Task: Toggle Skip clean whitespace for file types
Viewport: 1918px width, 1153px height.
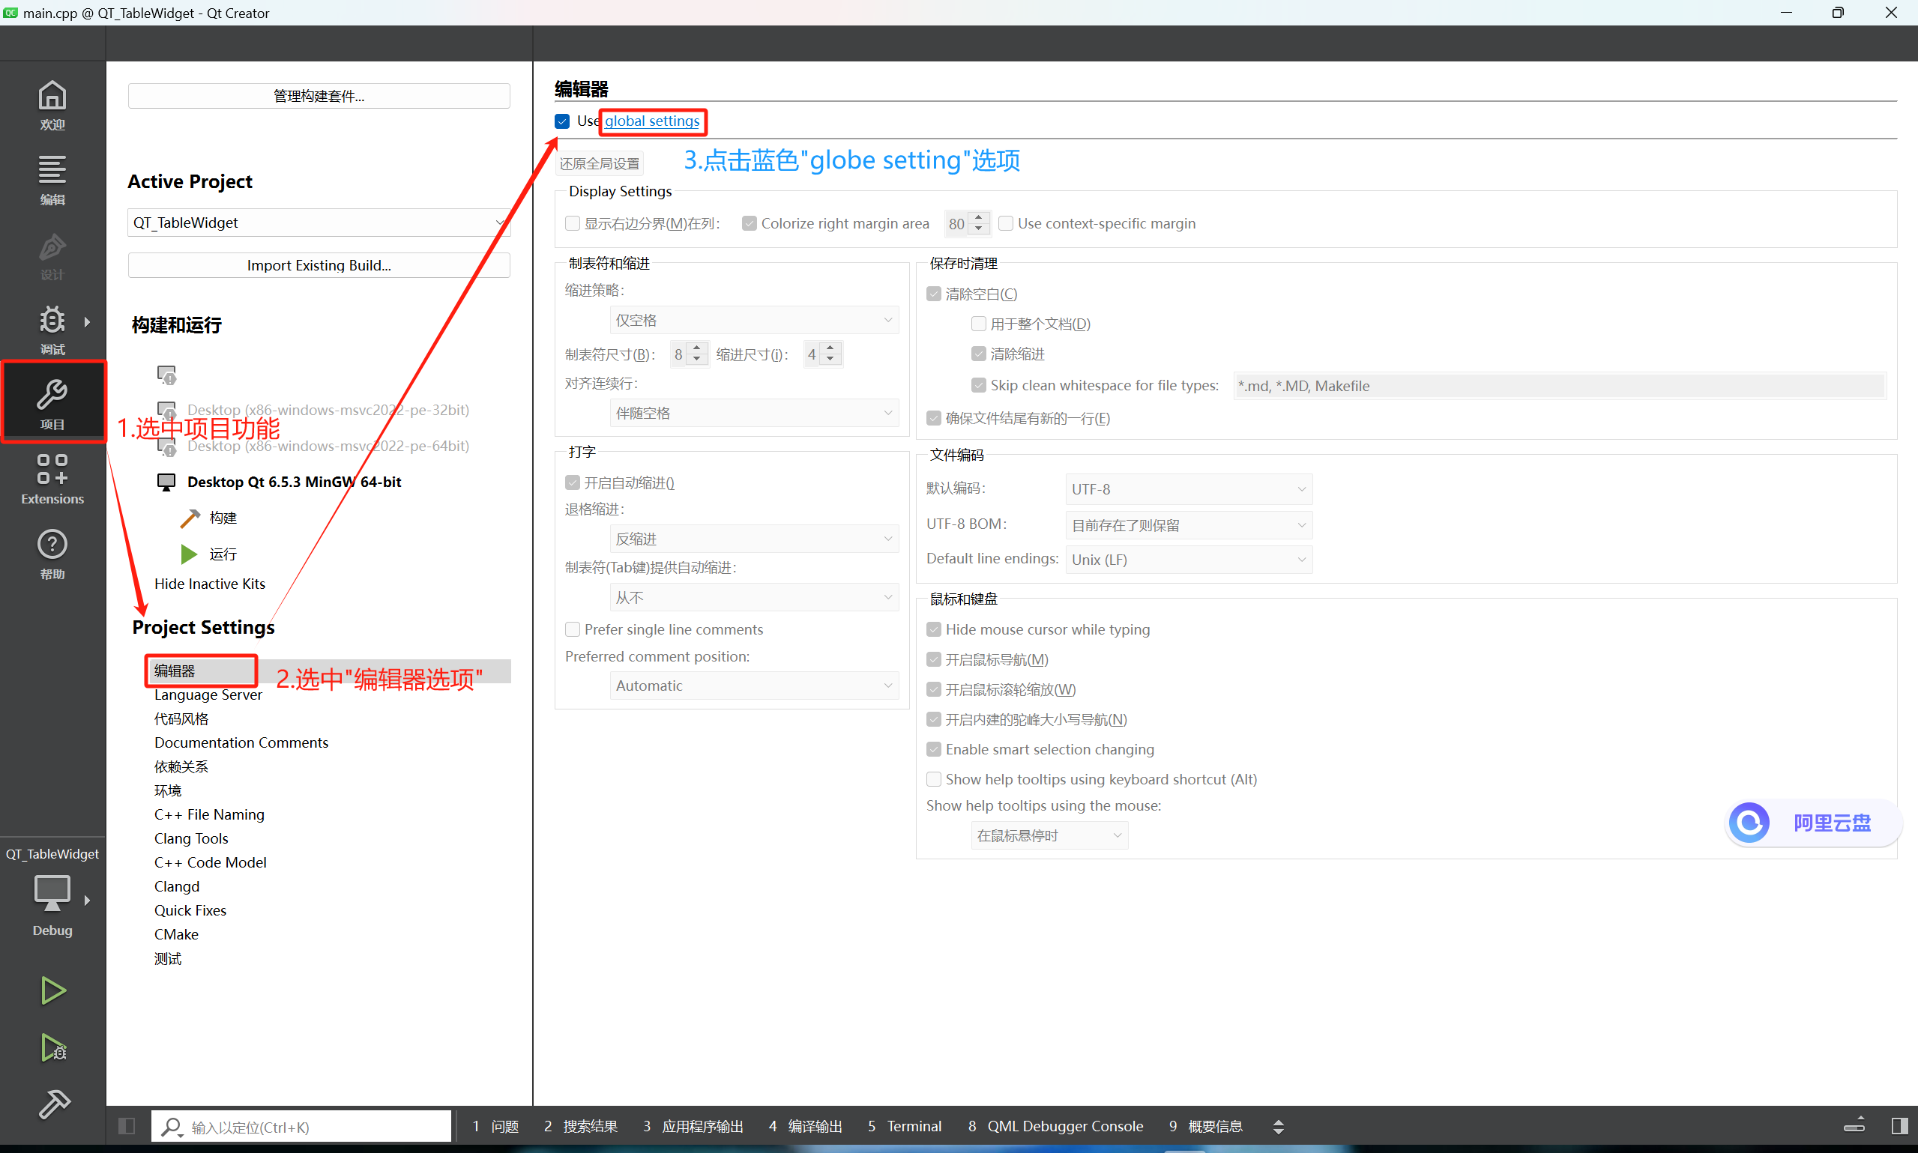Action: pyautogui.click(x=978, y=385)
